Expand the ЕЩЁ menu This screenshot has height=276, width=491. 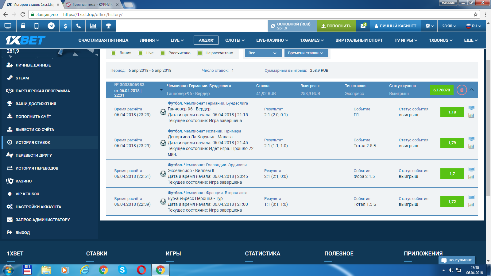471,40
